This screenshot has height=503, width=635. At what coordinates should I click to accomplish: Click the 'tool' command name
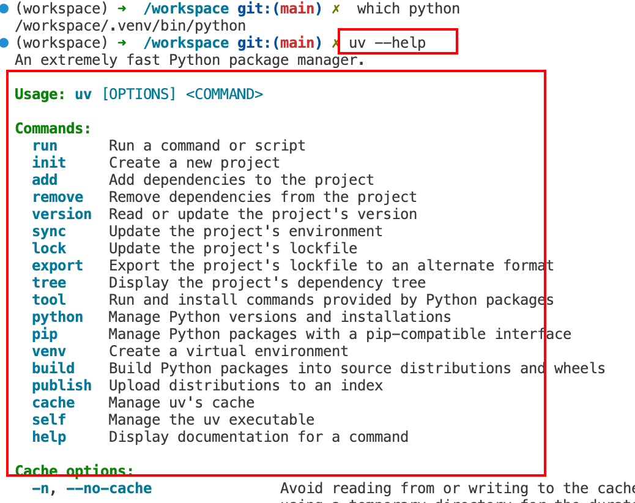[x=49, y=300]
